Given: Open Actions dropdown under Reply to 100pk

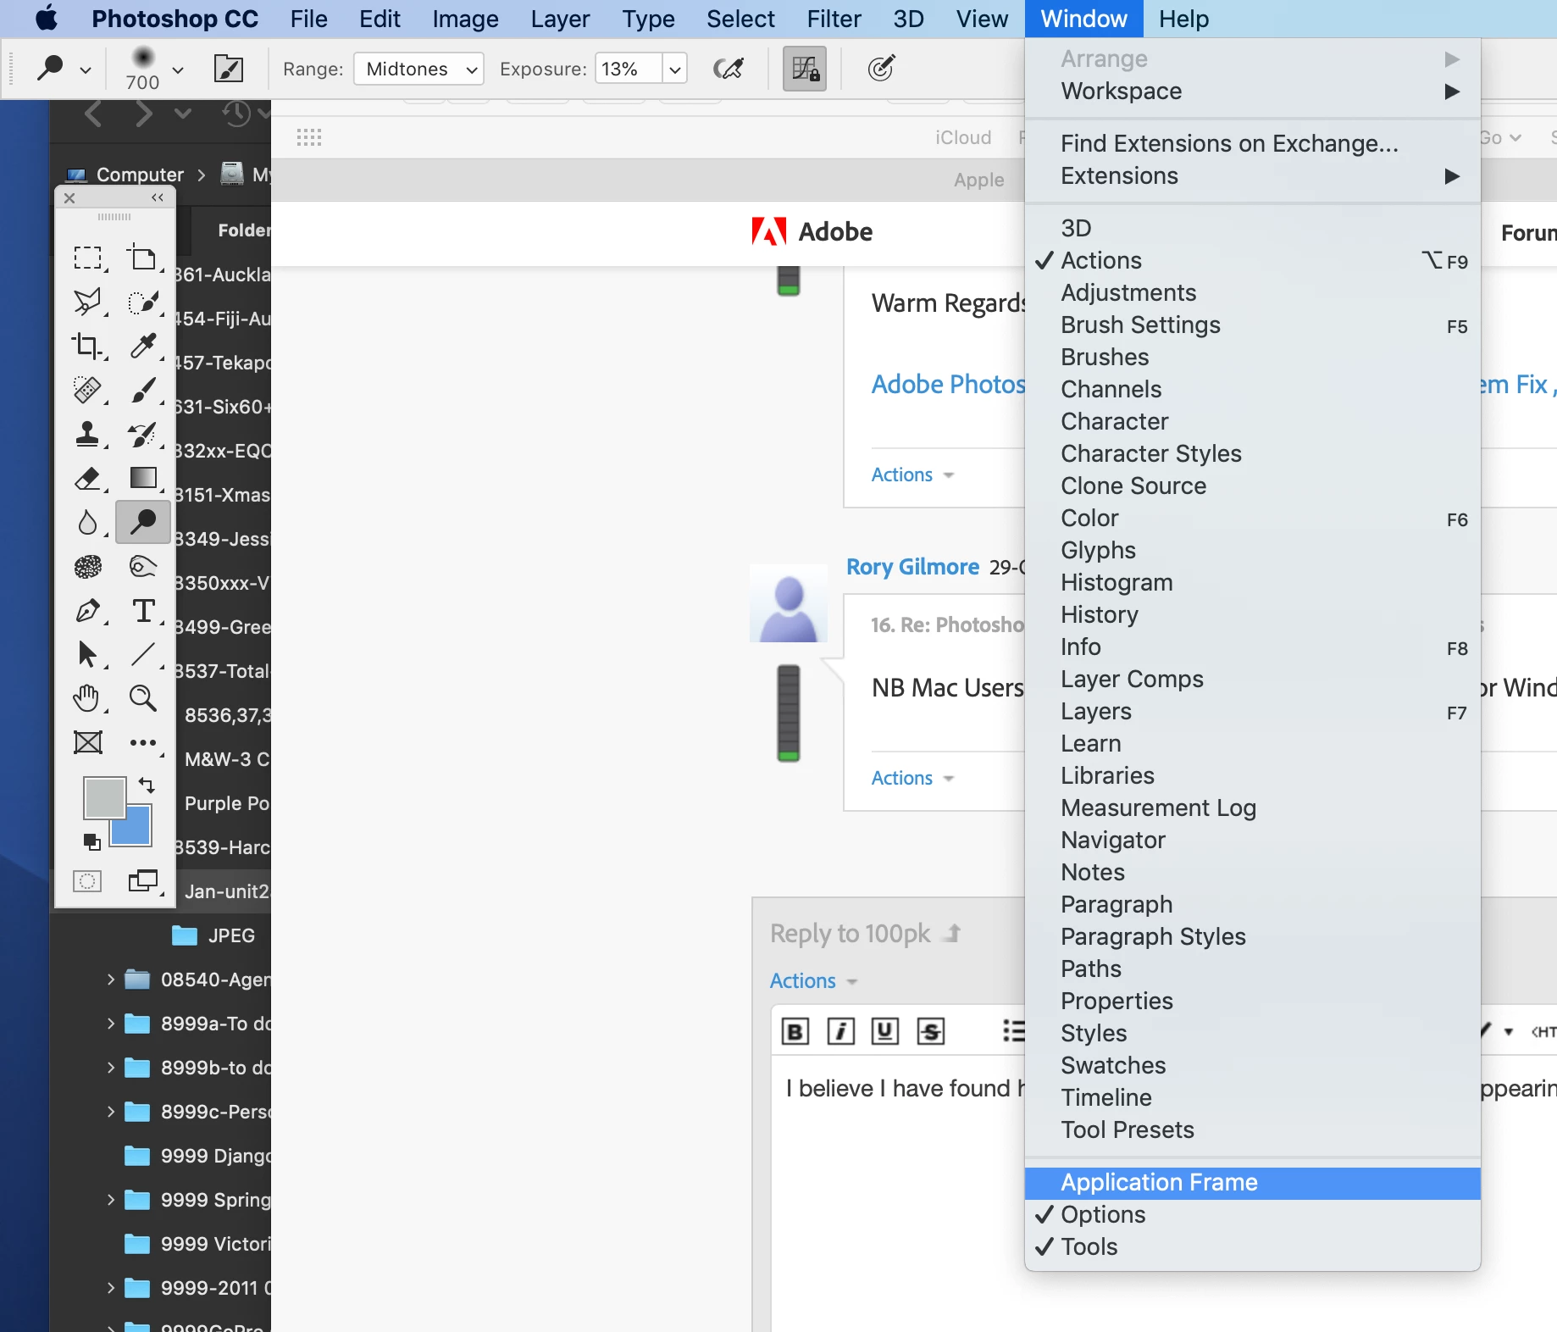Looking at the screenshot, I should [x=813, y=980].
